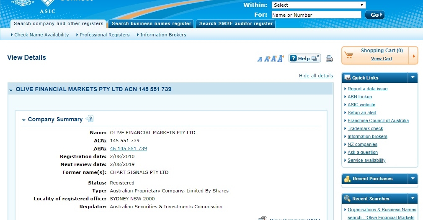Screen dimensions: 423x220
Task: Open NZ companies link
Action: point(362,144)
